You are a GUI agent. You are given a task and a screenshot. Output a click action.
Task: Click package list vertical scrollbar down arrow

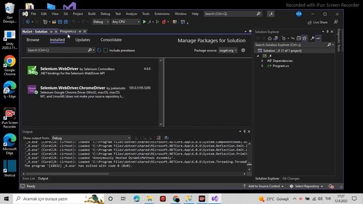click(x=161, y=125)
